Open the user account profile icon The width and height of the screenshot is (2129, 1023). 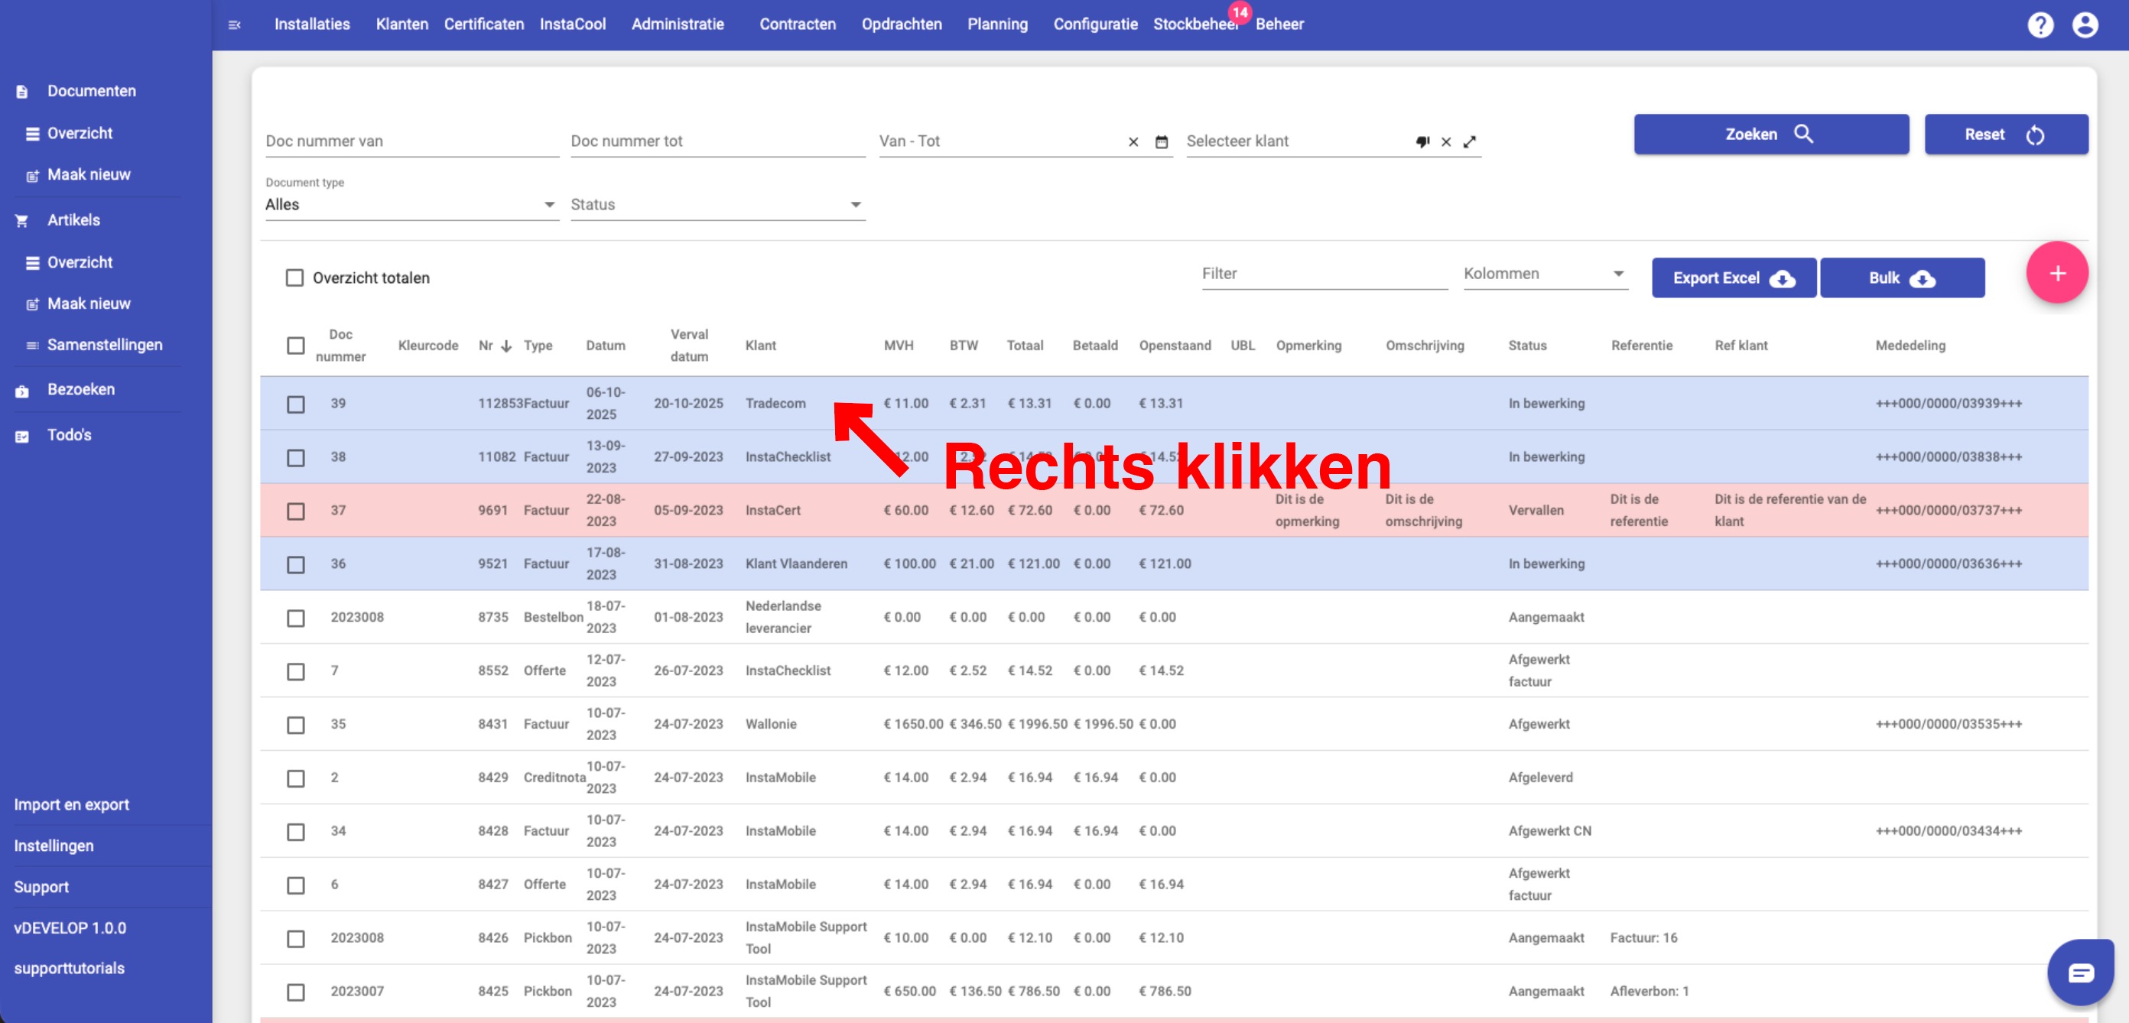tap(2085, 24)
